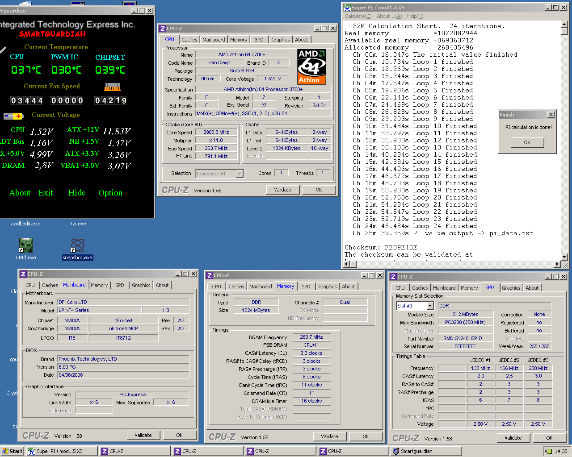Open Mainboard tab in the CPU-Z CPU window
Viewport: 572px width, 457px height.
(x=214, y=40)
